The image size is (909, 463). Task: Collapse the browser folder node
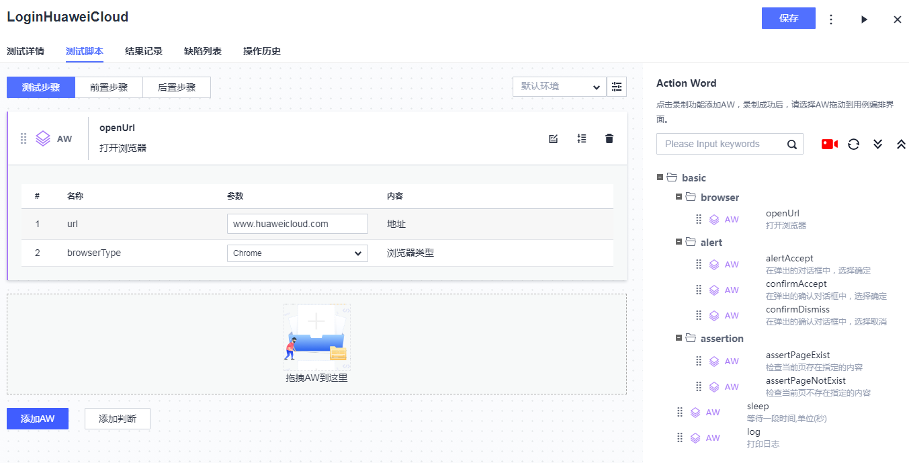679,197
